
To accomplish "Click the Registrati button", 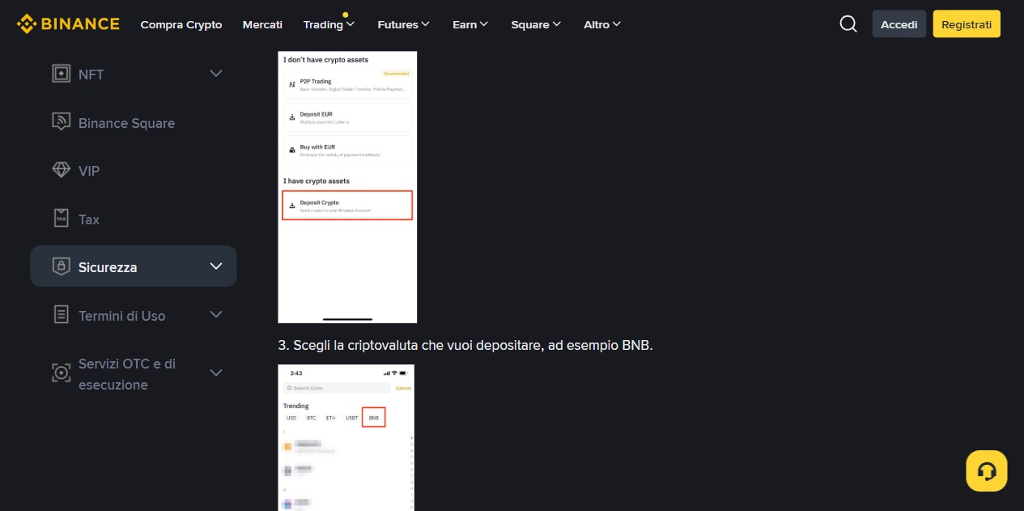I will point(966,23).
